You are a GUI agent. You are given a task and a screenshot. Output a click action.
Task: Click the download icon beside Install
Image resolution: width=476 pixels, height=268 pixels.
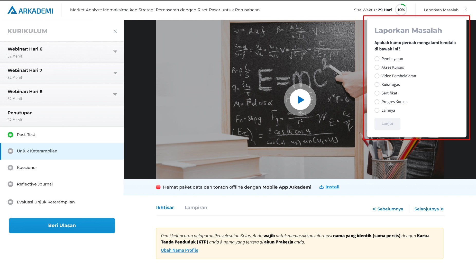pos(321,187)
